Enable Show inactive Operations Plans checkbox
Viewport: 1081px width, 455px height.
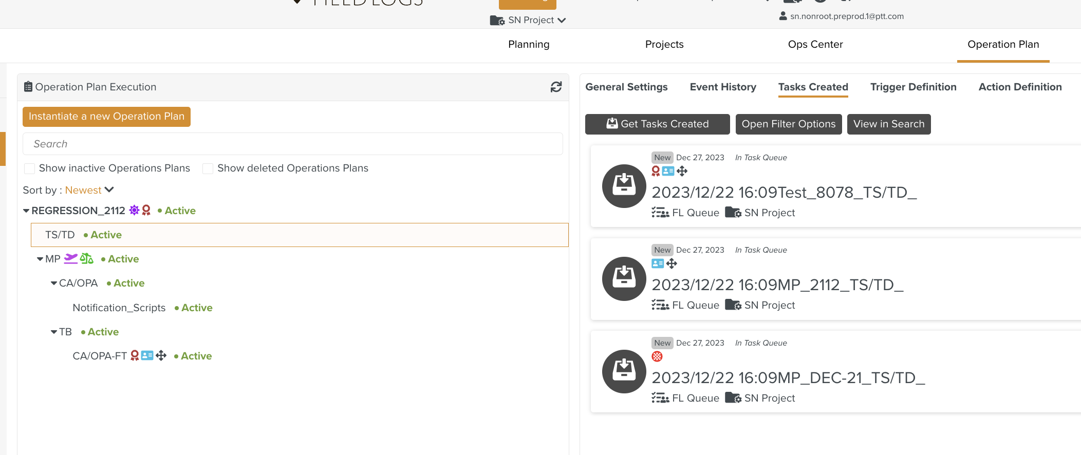[x=30, y=168]
